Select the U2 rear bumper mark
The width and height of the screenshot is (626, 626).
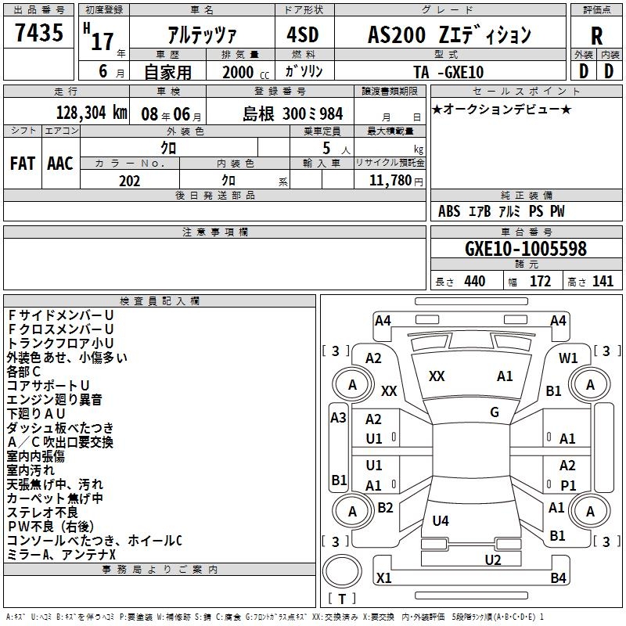(493, 560)
